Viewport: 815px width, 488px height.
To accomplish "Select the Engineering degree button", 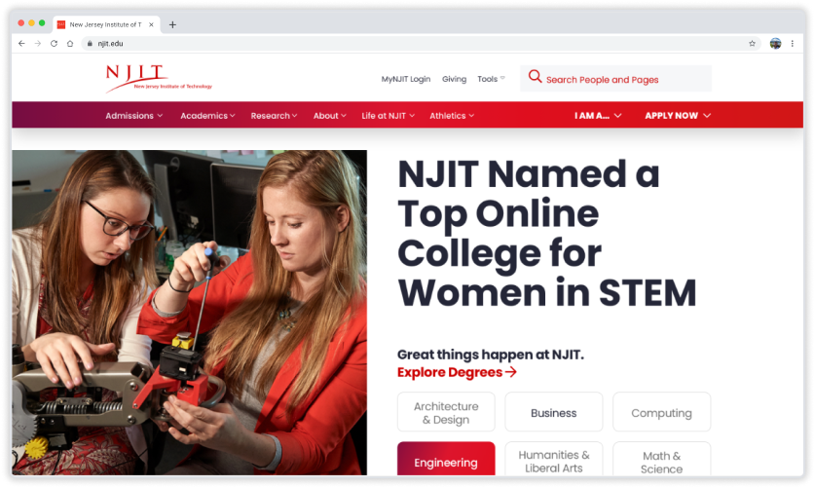I will click(x=446, y=460).
